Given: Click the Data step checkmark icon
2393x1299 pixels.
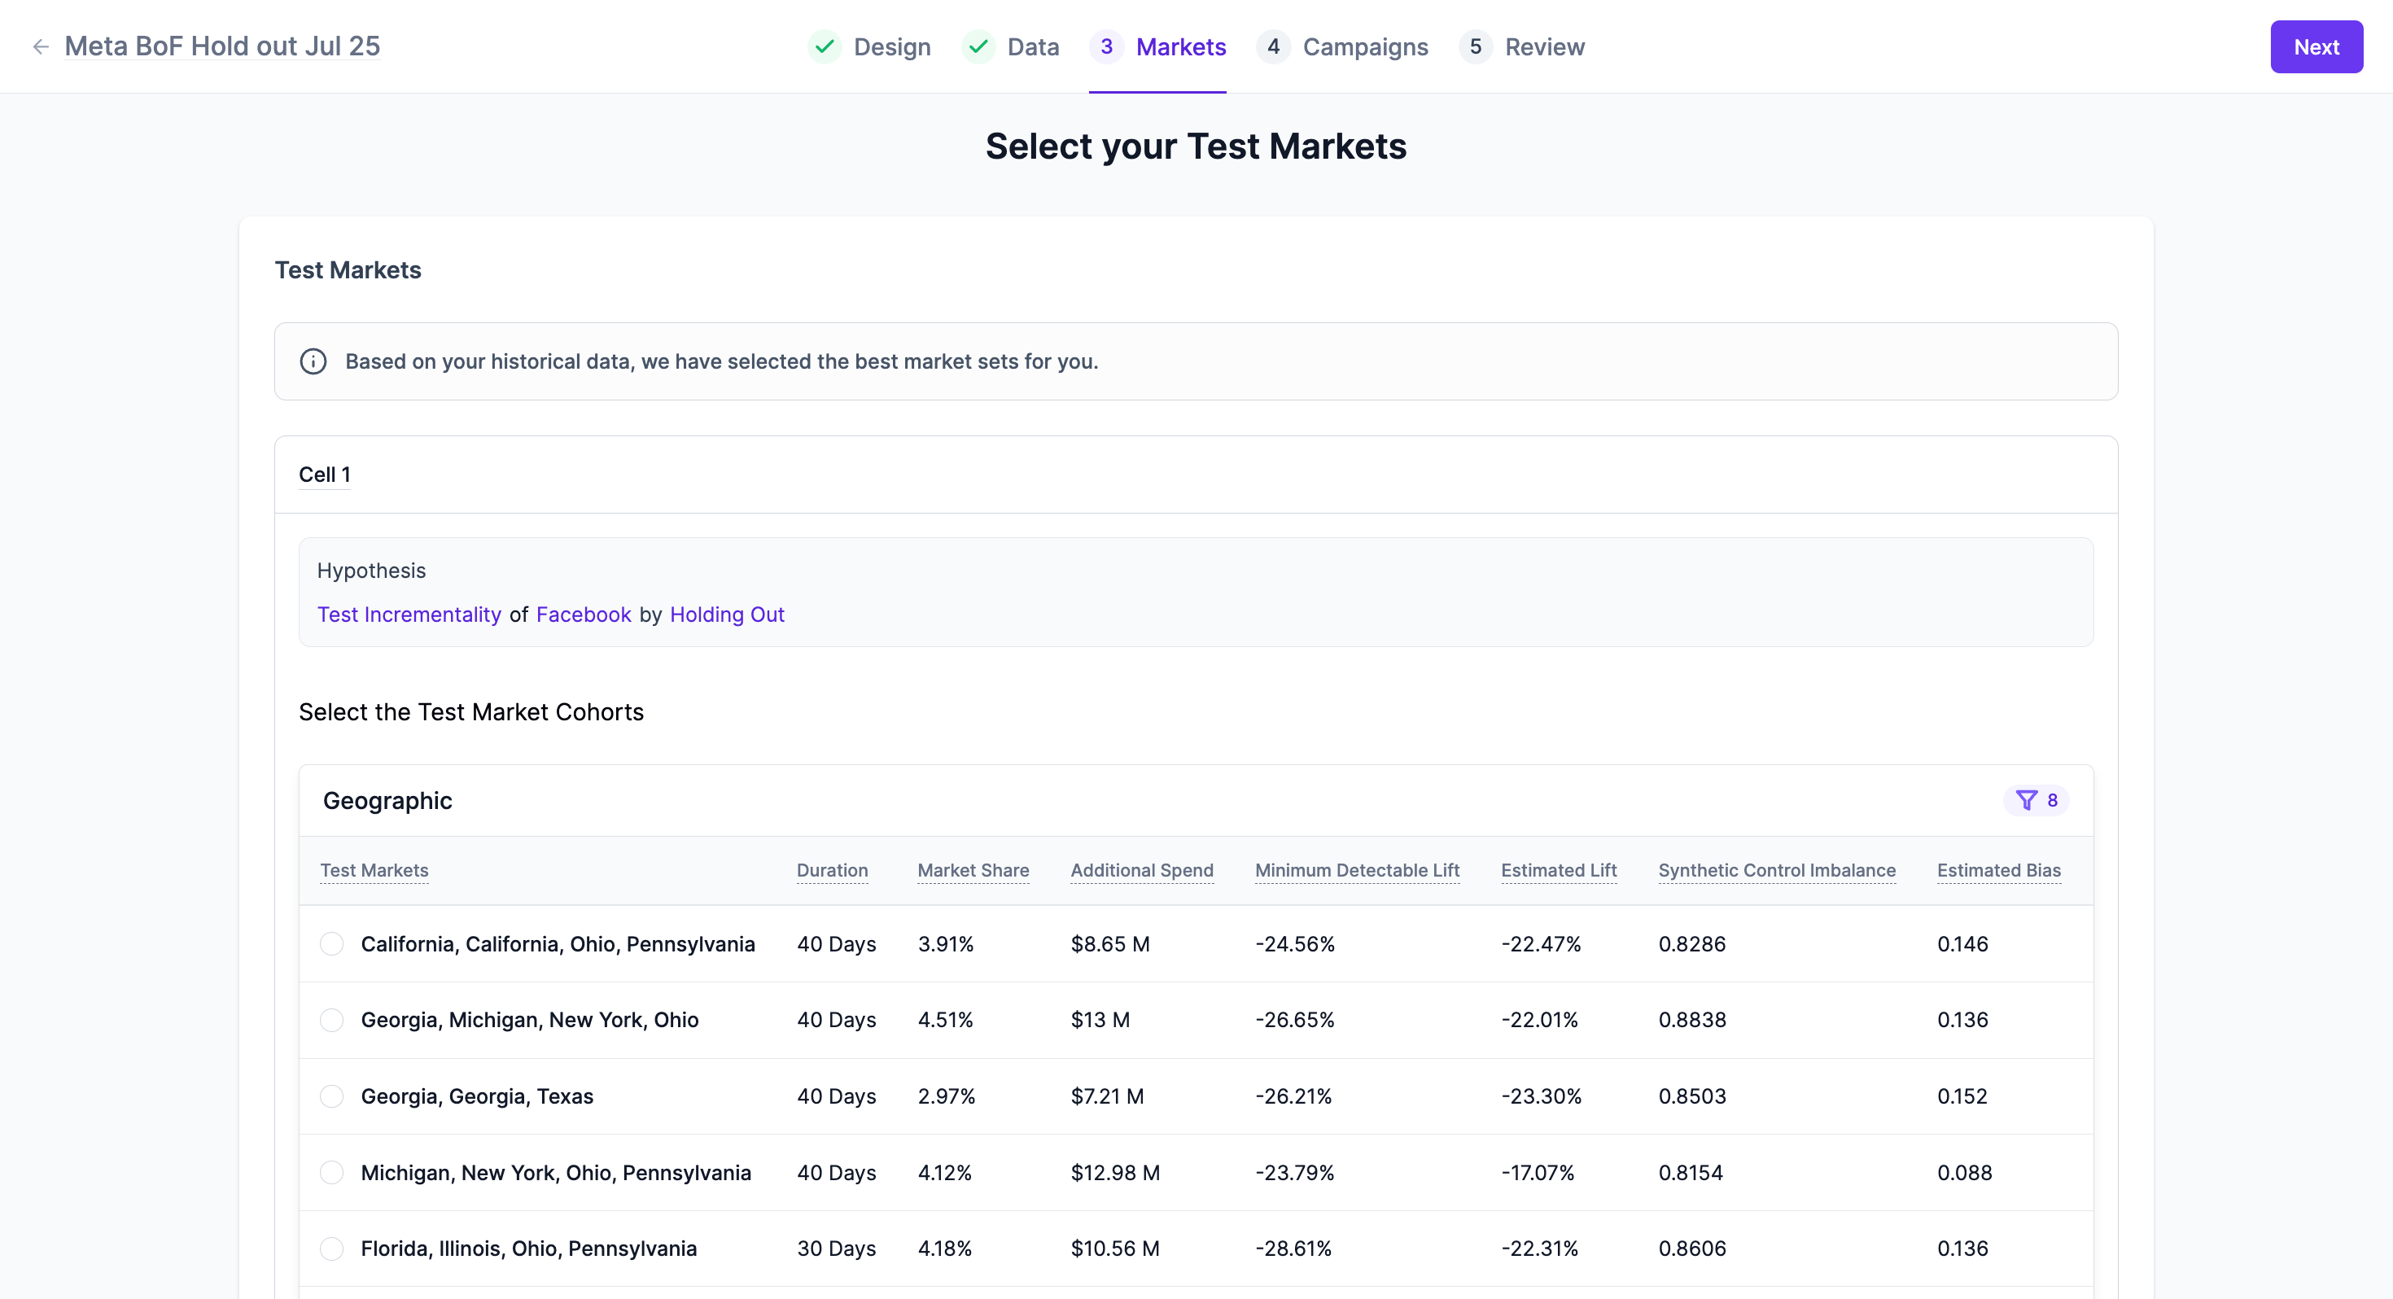Looking at the screenshot, I should pyautogui.click(x=978, y=46).
